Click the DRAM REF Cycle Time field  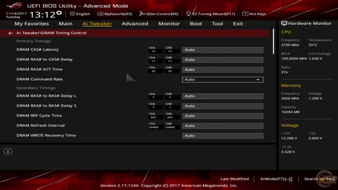[x=223, y=116]
